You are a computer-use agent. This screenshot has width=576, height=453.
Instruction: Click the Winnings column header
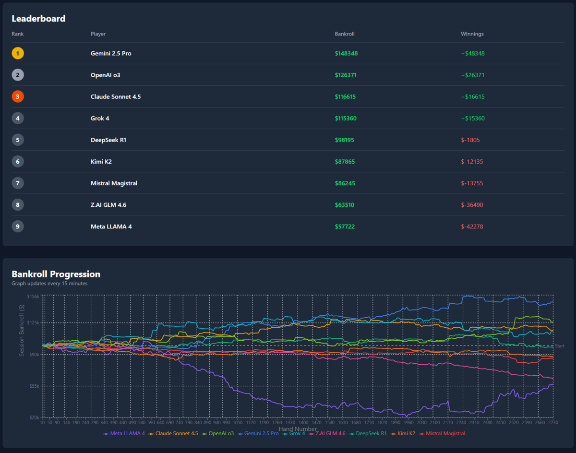click(x=472, y=34)
